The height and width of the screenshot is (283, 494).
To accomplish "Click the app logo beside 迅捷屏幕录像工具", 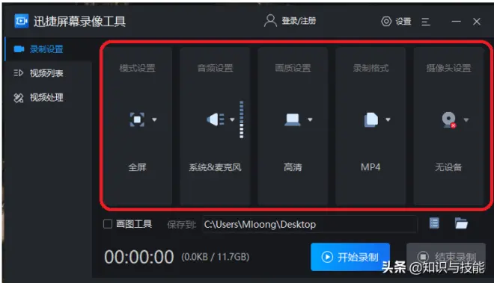I will pos(22,21).
